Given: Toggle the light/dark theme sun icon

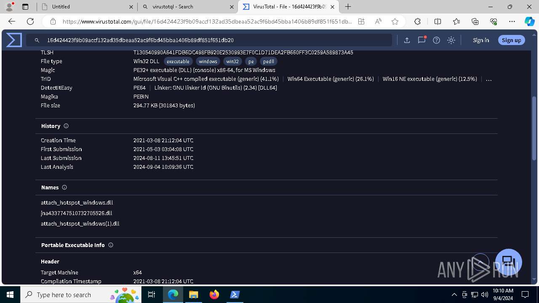Looking at the screenshot, I should [x=451, y=40].
